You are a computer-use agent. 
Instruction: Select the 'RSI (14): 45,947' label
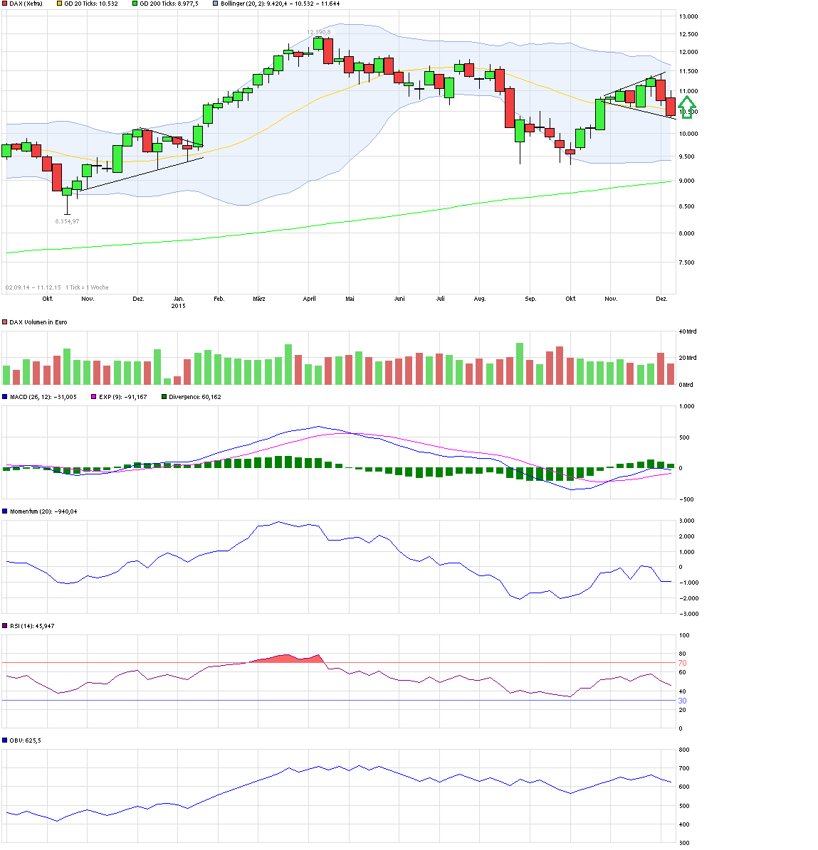coord(32,625)
